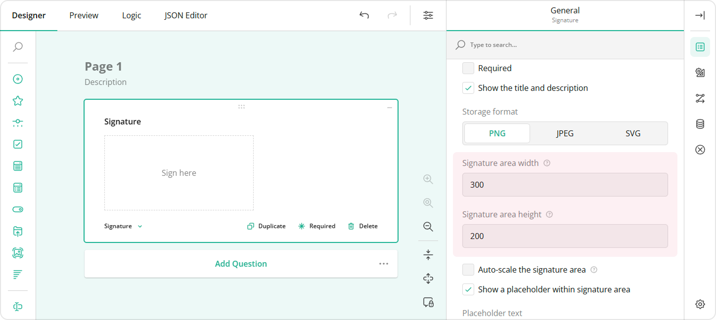Duplicate the Signature question
Viewport: 716px width, 320px height.
pyautogui.click(x=266, y=226)
